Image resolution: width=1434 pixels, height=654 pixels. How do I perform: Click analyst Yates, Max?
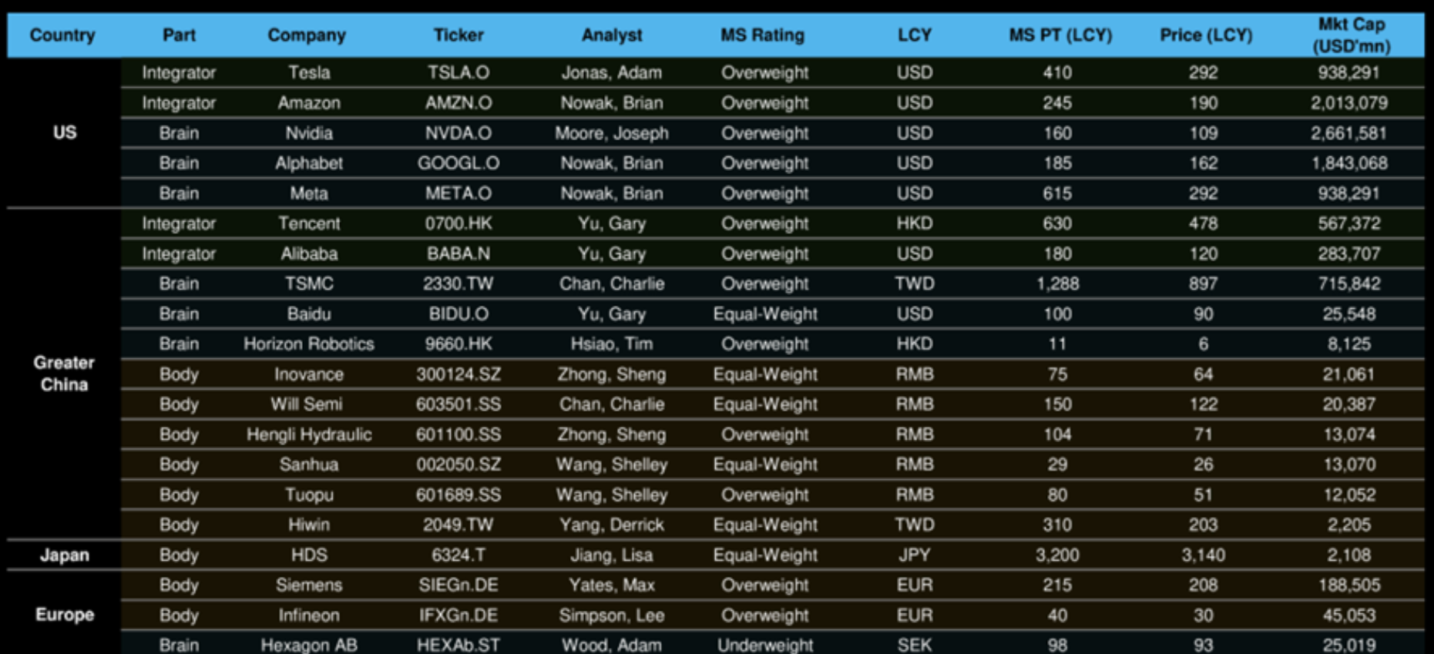click(x=612, y=585)
